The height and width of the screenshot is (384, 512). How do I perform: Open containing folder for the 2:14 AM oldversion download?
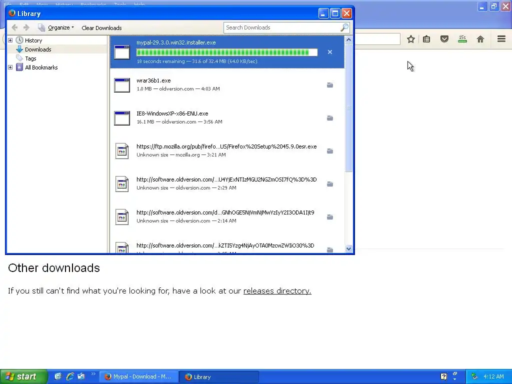coord(330,217)
